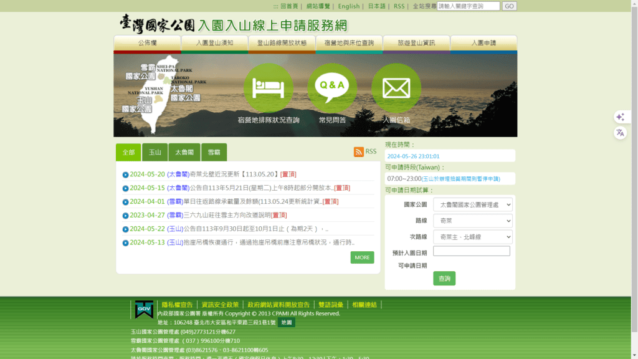Click the orange RSS feed icon
Viewport: 638px width, 359px height.
[x=358, y=152]
